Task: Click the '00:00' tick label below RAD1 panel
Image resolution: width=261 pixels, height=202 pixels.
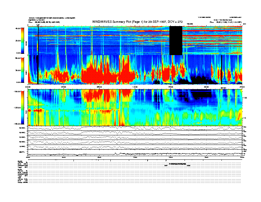Action: tap(28, 87)
